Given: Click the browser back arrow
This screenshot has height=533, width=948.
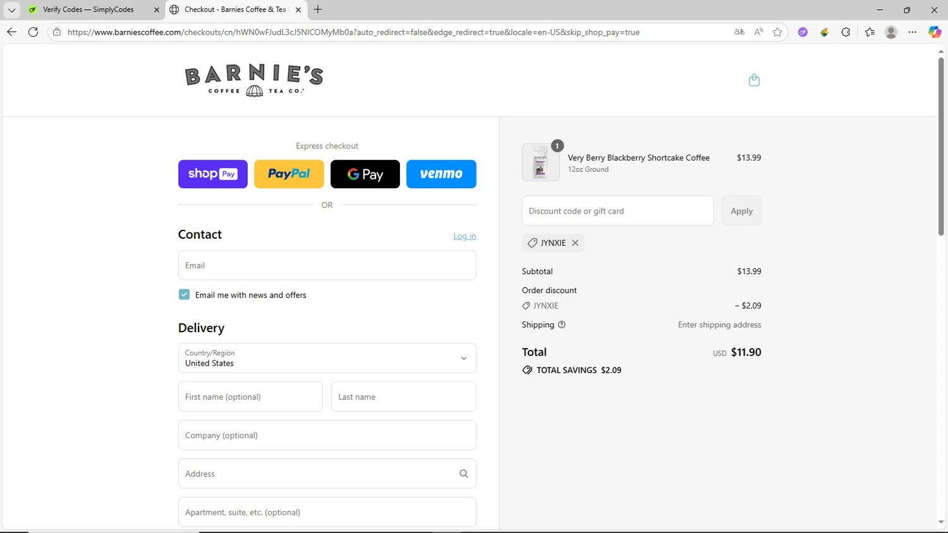Looking at the screenshot, I should coord(11,32).
